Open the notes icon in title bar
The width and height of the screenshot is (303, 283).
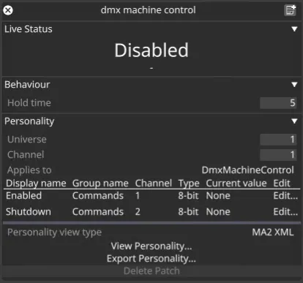click(290, 10)
